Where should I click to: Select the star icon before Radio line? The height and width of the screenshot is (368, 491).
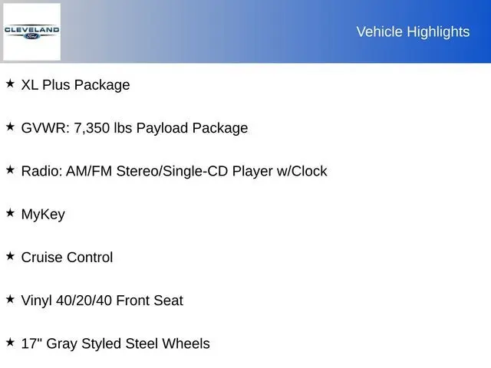10,169
